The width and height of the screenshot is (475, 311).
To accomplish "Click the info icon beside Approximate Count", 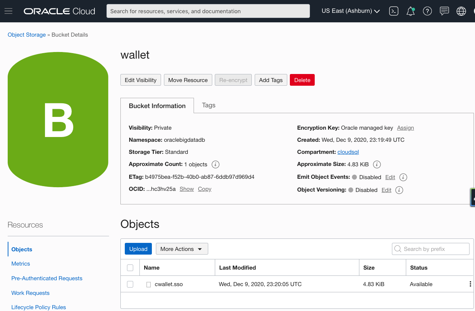I will pos(215,164).
